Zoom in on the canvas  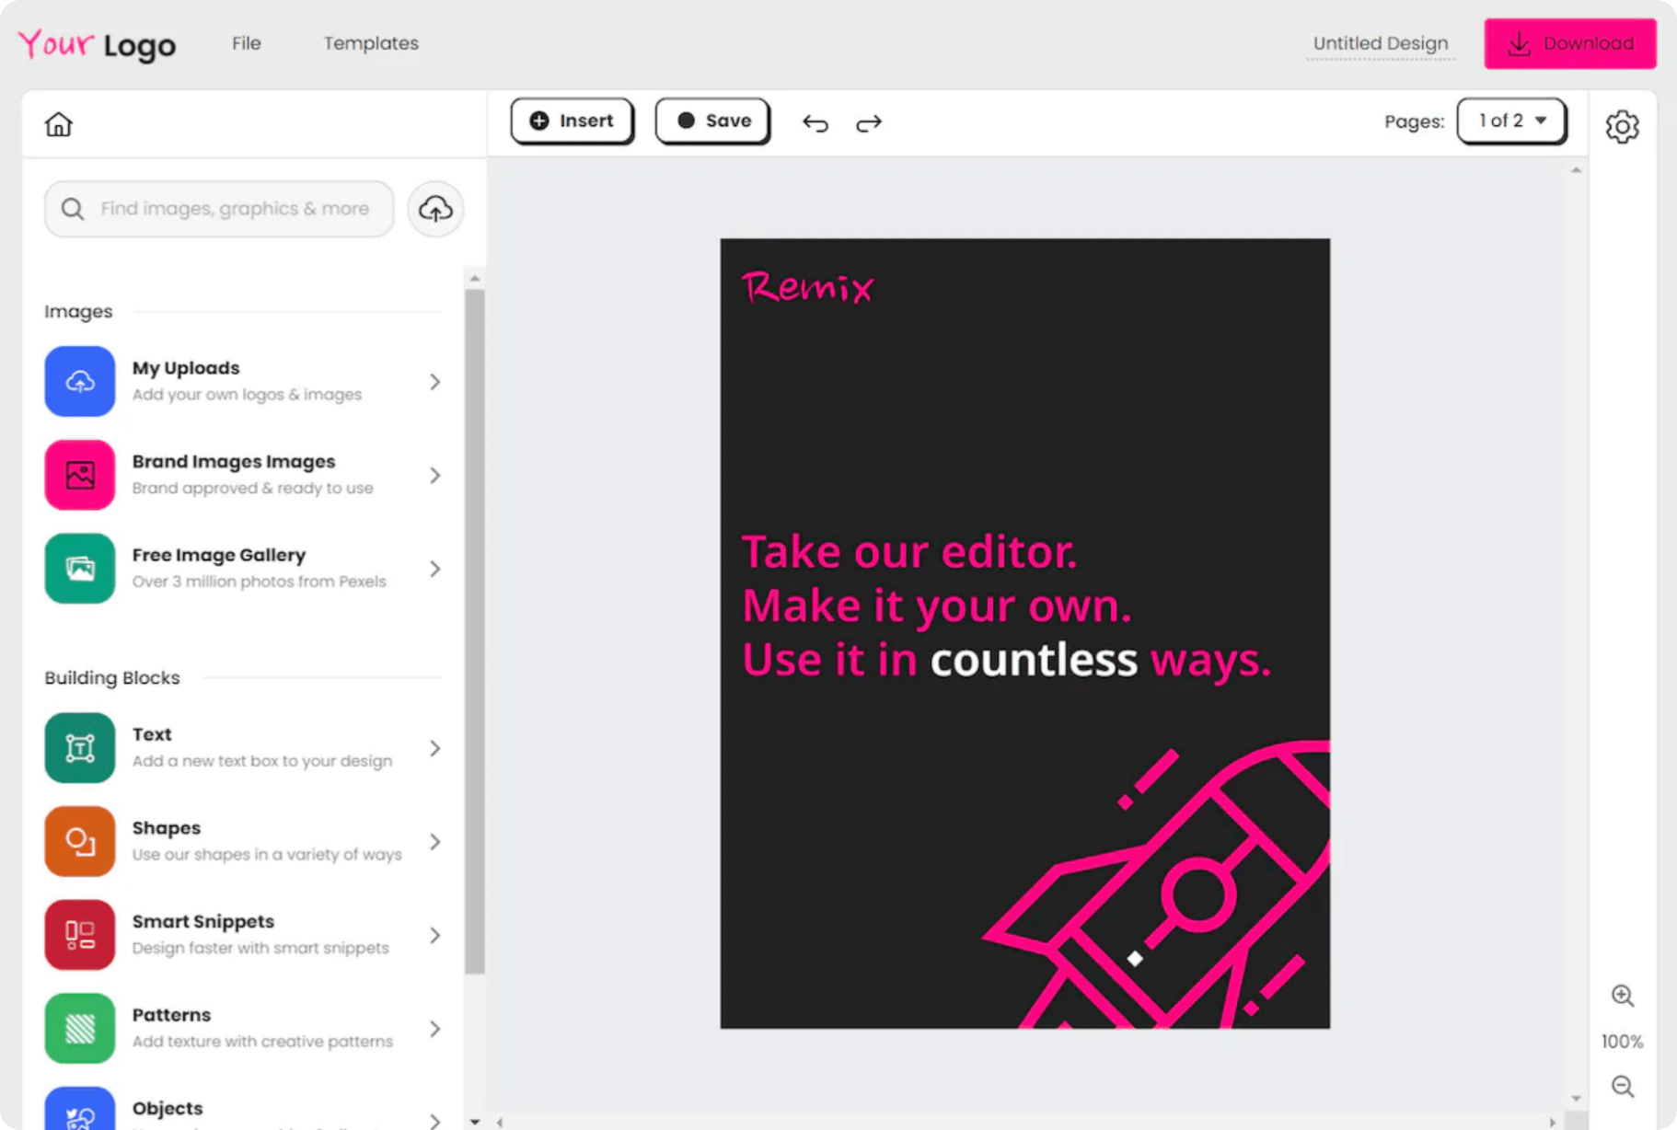(x=1622, y=996)
